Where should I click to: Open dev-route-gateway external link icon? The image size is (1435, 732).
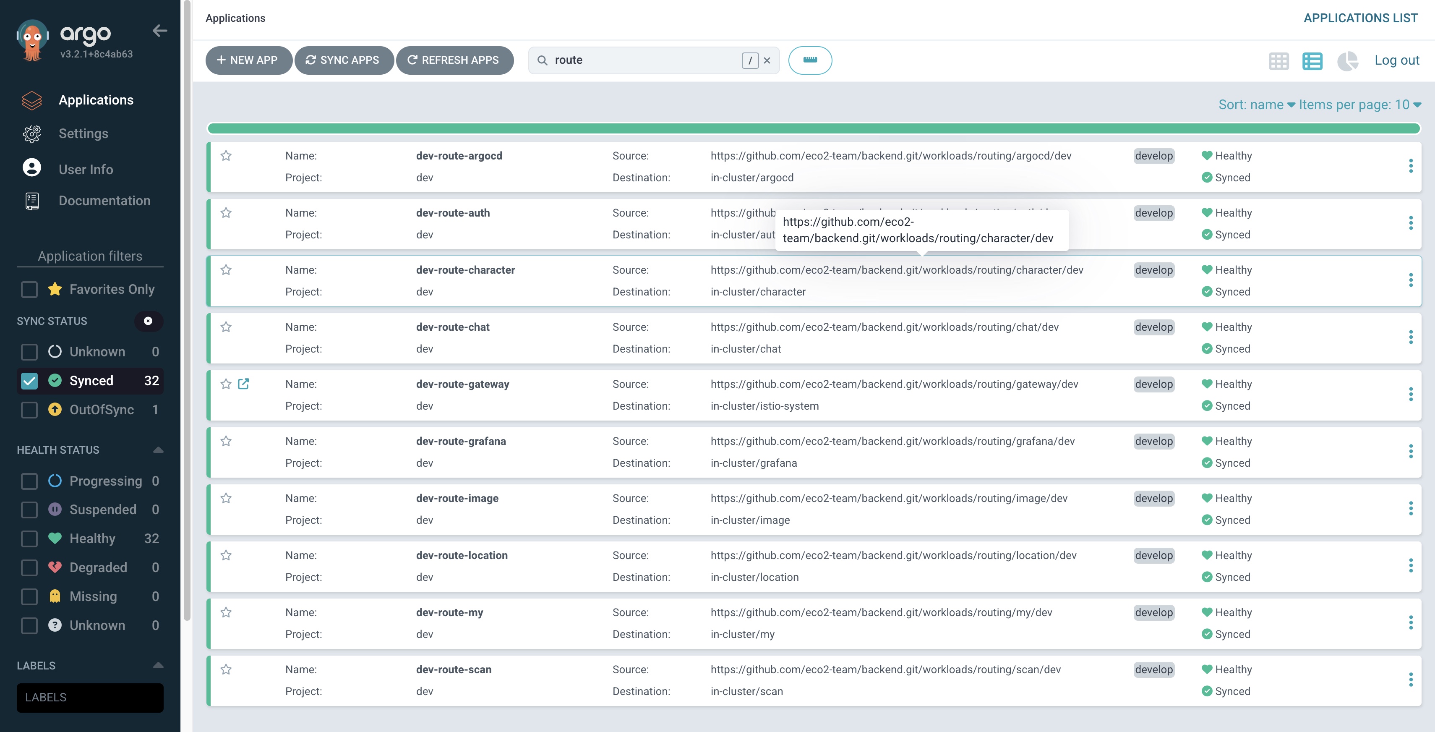click(x=243, y=384)
